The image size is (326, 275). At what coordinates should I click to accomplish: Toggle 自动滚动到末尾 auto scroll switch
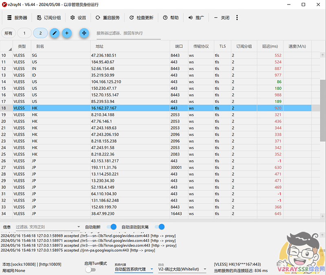pyautogui.click(x=159, y=227)
